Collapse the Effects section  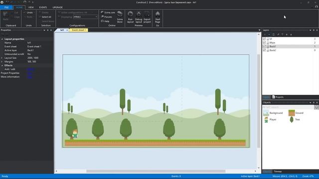pyautogui.click(x=2, y=65)
